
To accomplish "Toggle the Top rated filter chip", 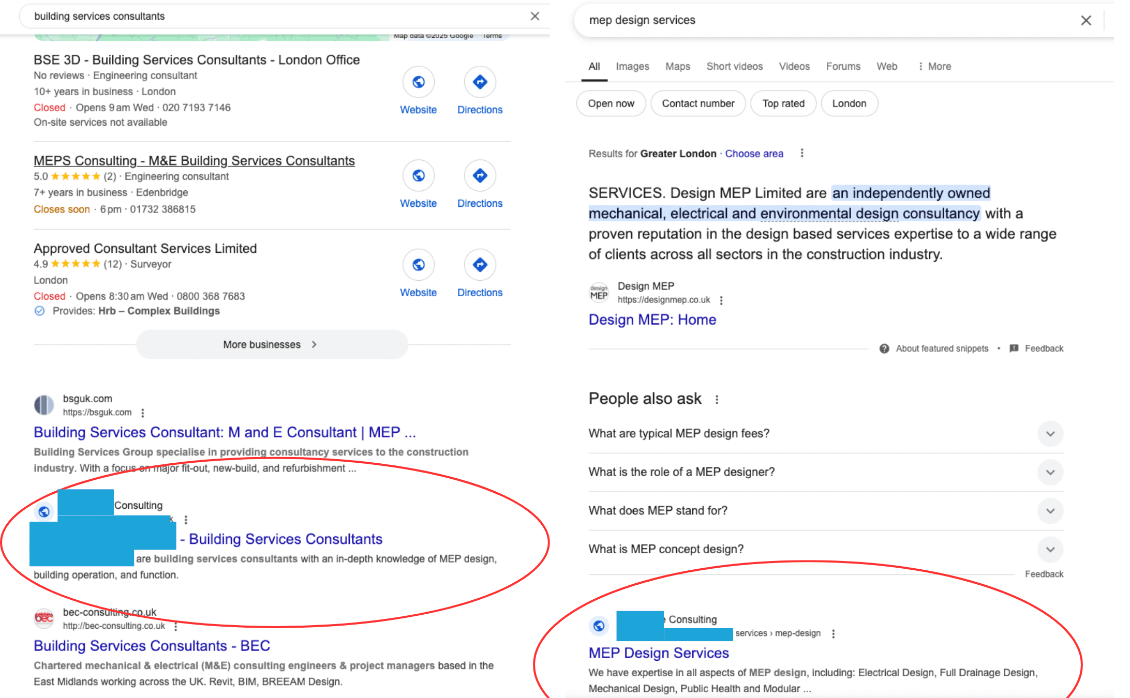I will click(x=783, y=104).
